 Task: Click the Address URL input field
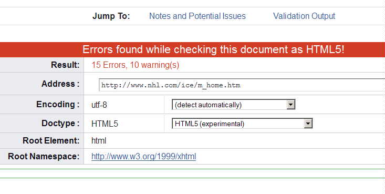coord(242,85)
